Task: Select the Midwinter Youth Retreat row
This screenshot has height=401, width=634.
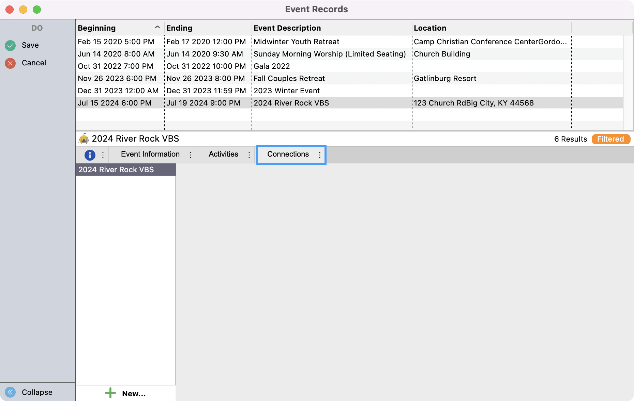Action: (x=296, y=42)
